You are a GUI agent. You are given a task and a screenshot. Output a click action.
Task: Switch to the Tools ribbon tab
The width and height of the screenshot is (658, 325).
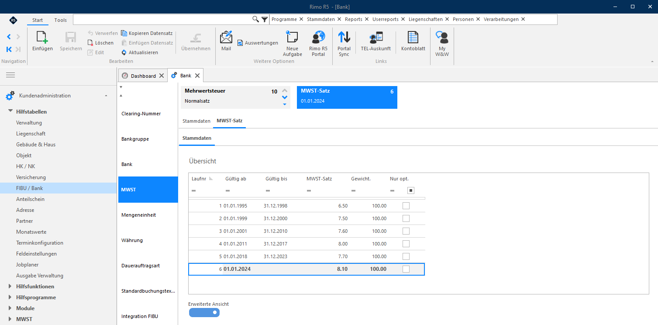[x=61, y=20]
